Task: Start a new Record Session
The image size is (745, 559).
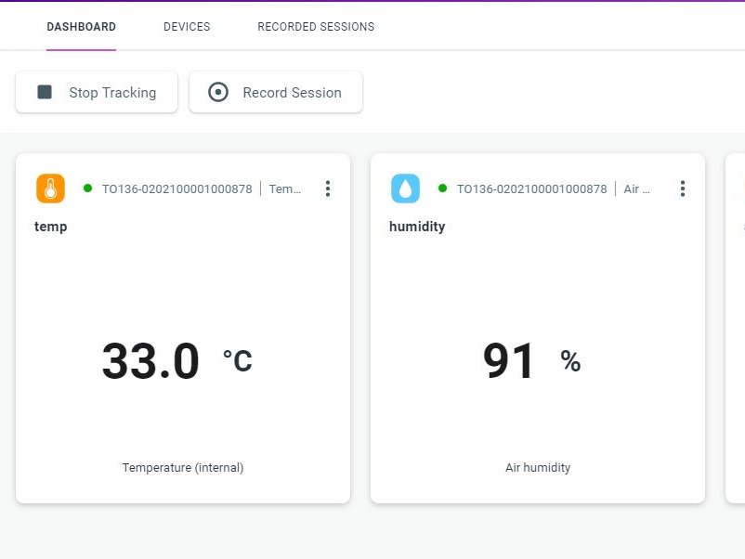Action: point(275,92)
